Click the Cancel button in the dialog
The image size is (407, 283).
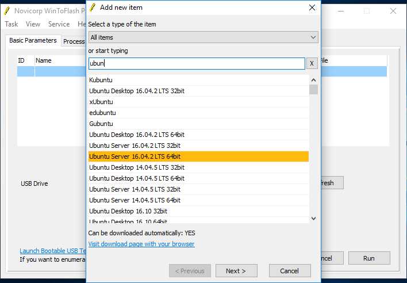coord(290,271)
